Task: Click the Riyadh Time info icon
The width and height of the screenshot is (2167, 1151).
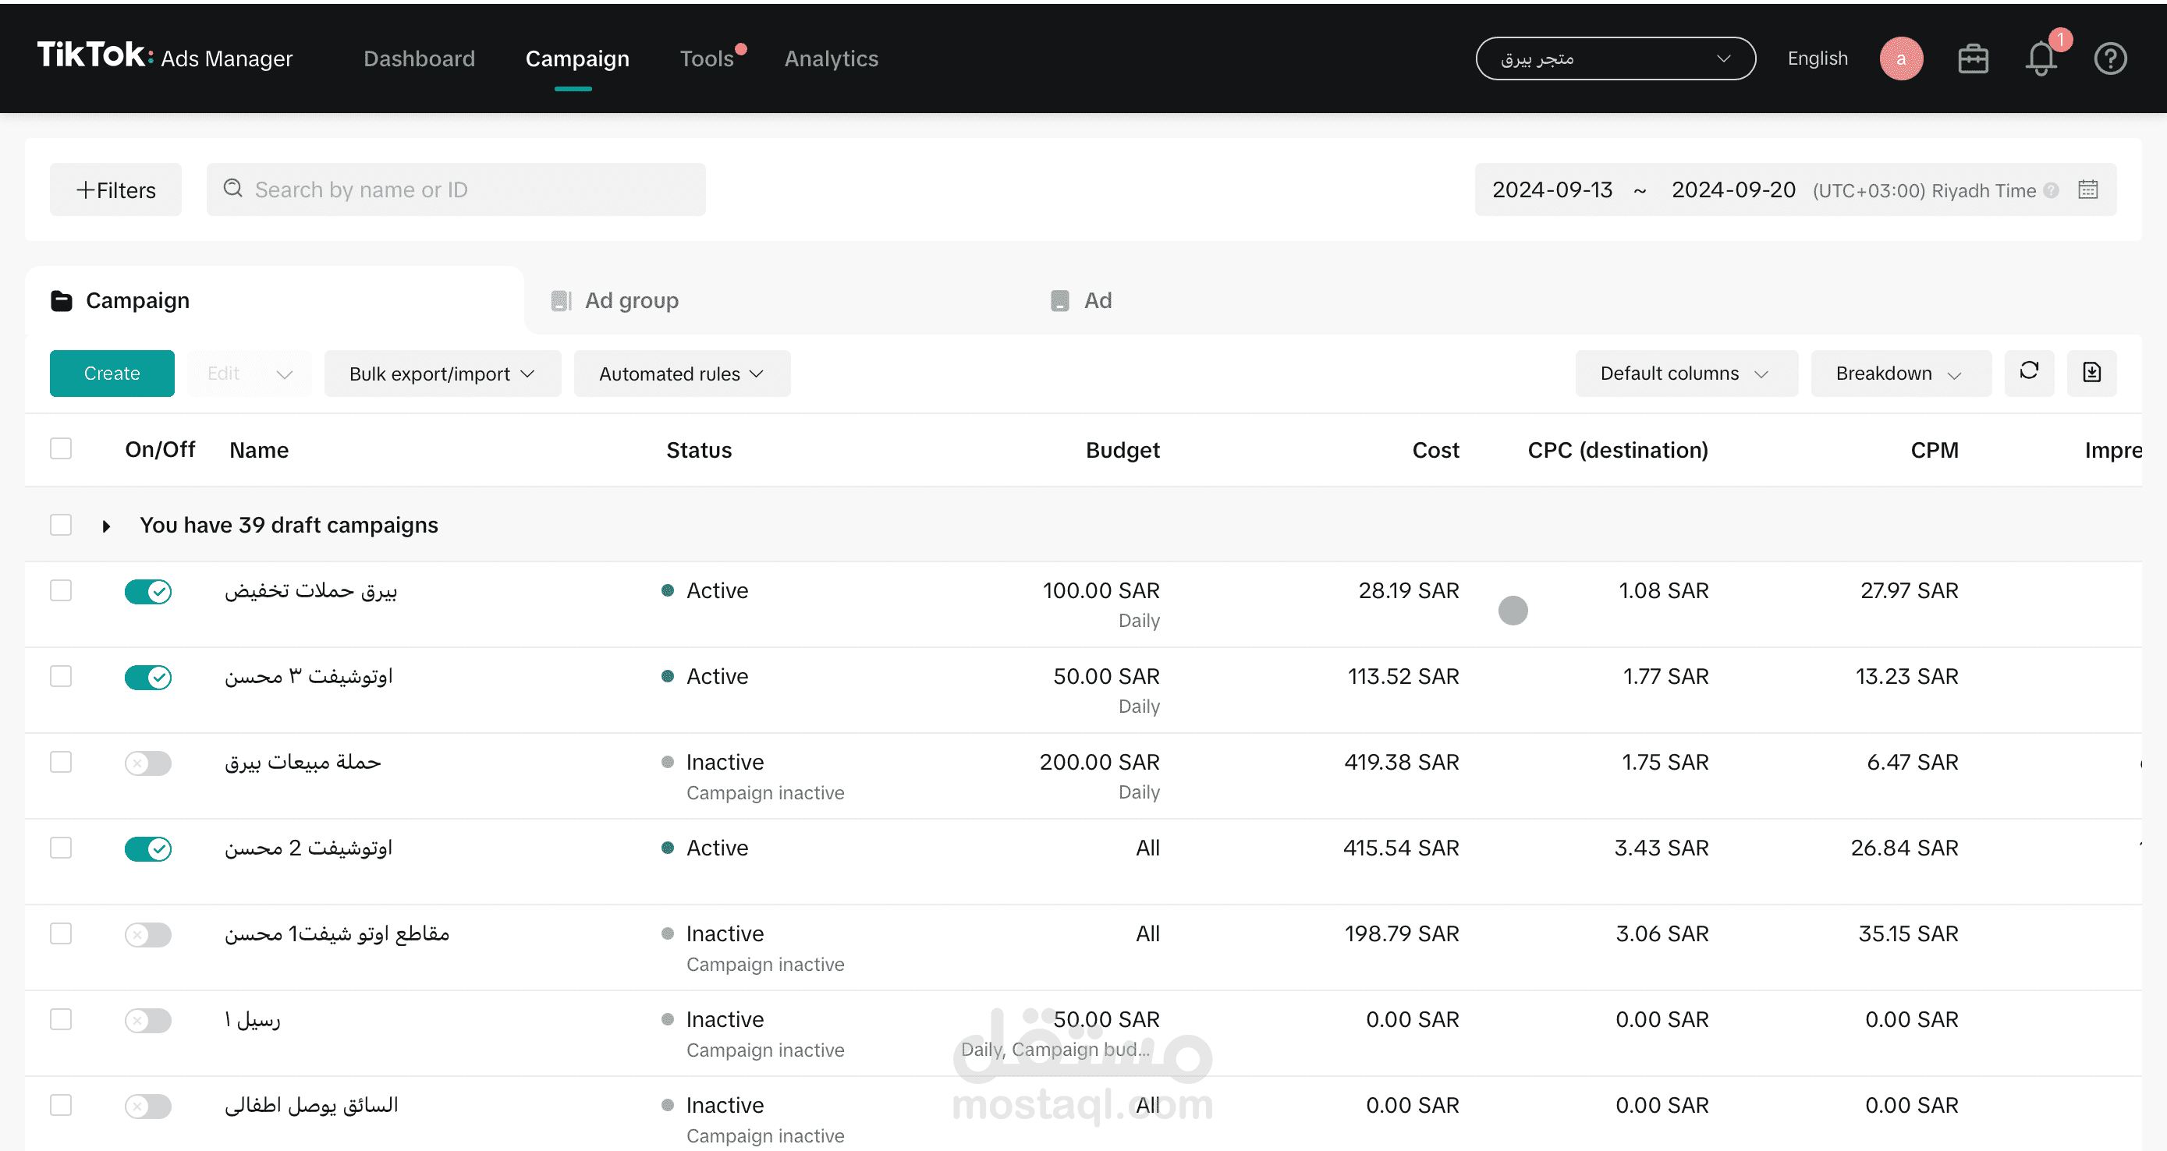Action: [x=2051, y=191]
